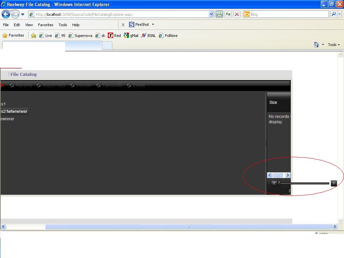Expand the FireShot dropdown arrow

[x=153, y=25]
